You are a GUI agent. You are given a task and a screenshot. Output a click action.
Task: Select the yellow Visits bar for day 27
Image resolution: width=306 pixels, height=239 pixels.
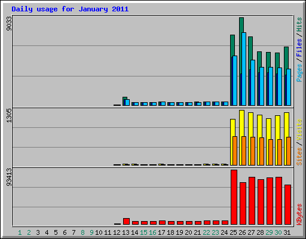[x=250, y=124]
